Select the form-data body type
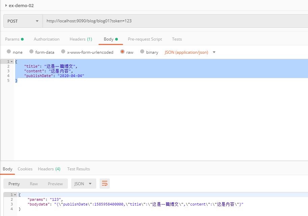 point(31,52)
